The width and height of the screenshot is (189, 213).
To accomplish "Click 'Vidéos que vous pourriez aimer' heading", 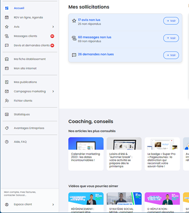I will [93, 186].
